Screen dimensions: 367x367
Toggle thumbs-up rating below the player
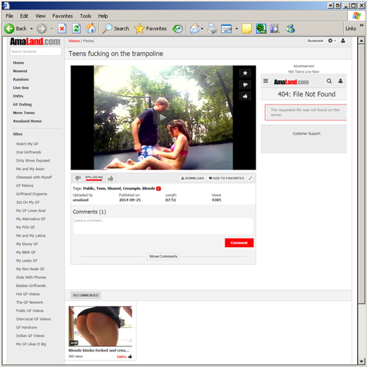coord(110,178)
